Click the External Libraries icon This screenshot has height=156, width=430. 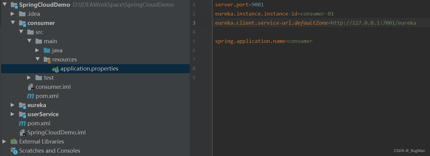click(14, 142)
